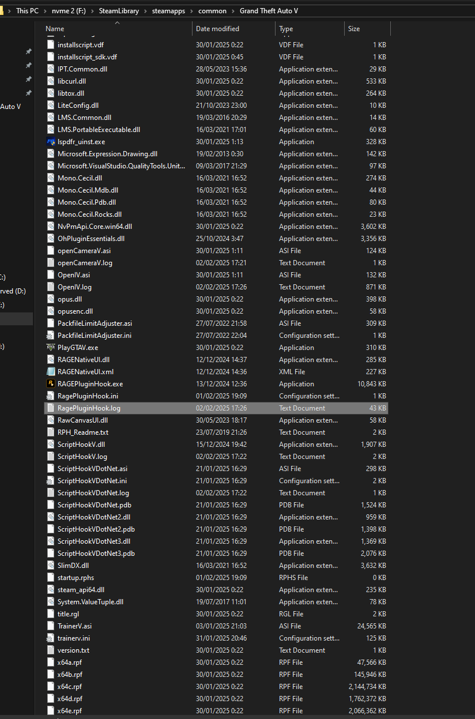Select NvPmApi.Core.win64.dll file name
Viewport: 475px width, 719px height.
click(x=95, y=227)
